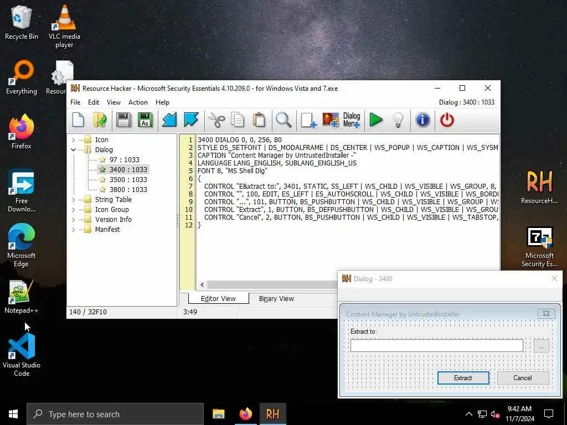Click the Extract button in dialog preview
This screenshot has height=425, width=567.
pos(463,377)
